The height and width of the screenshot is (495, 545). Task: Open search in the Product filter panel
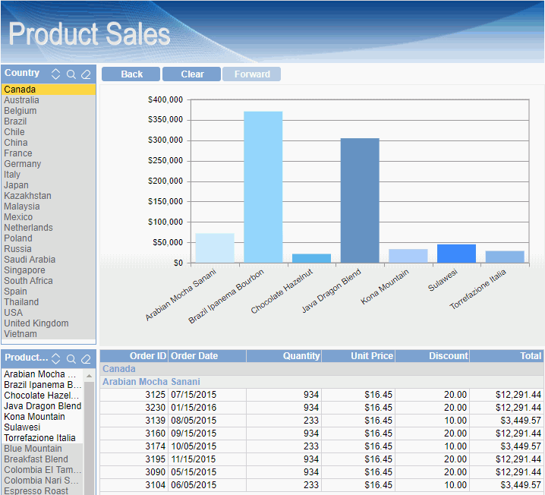[71, 358]
